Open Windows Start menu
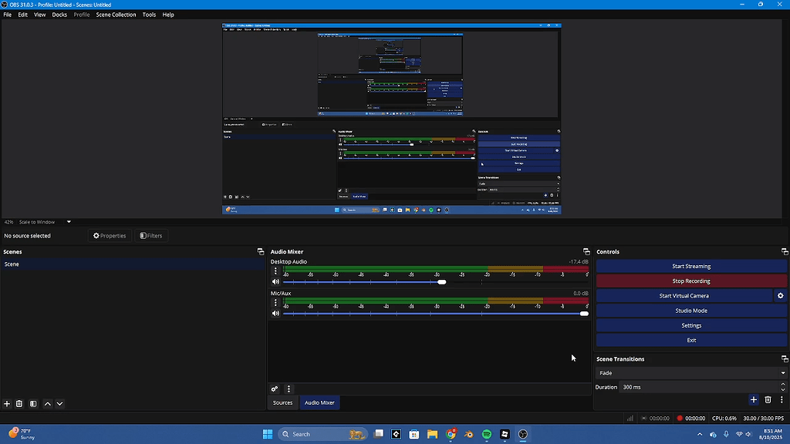 (268, 434)
